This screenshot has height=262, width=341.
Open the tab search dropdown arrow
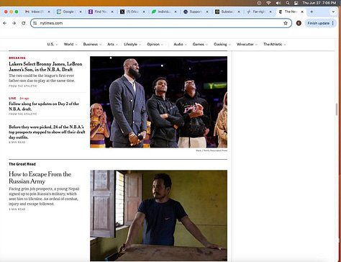click(x=333, y=12)
